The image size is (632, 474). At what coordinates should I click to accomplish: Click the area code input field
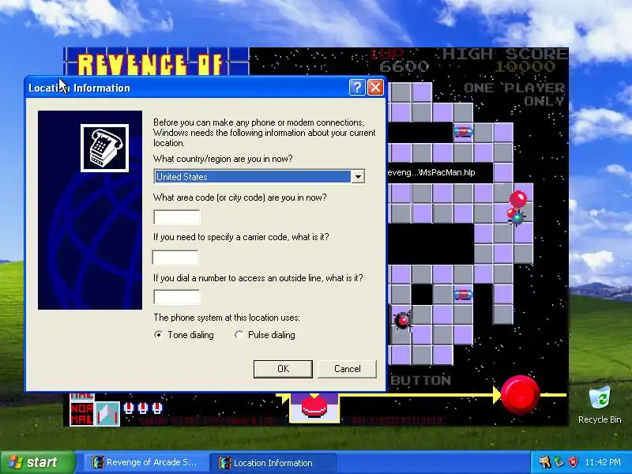176,217
